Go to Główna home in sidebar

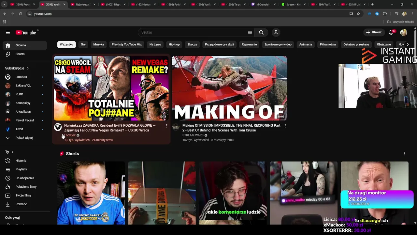[x=25, y=45]
